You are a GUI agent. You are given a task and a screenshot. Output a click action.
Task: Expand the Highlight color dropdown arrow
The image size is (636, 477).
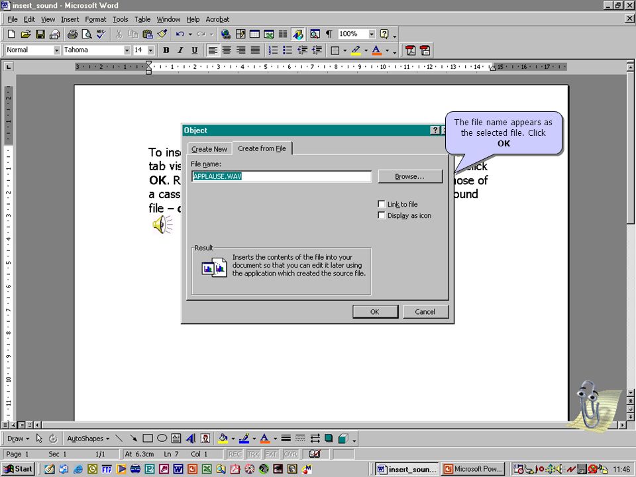click(x=366, y=50)
